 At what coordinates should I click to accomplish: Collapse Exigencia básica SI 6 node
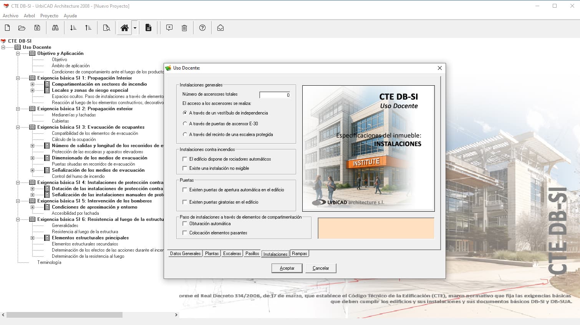(18, 219)
